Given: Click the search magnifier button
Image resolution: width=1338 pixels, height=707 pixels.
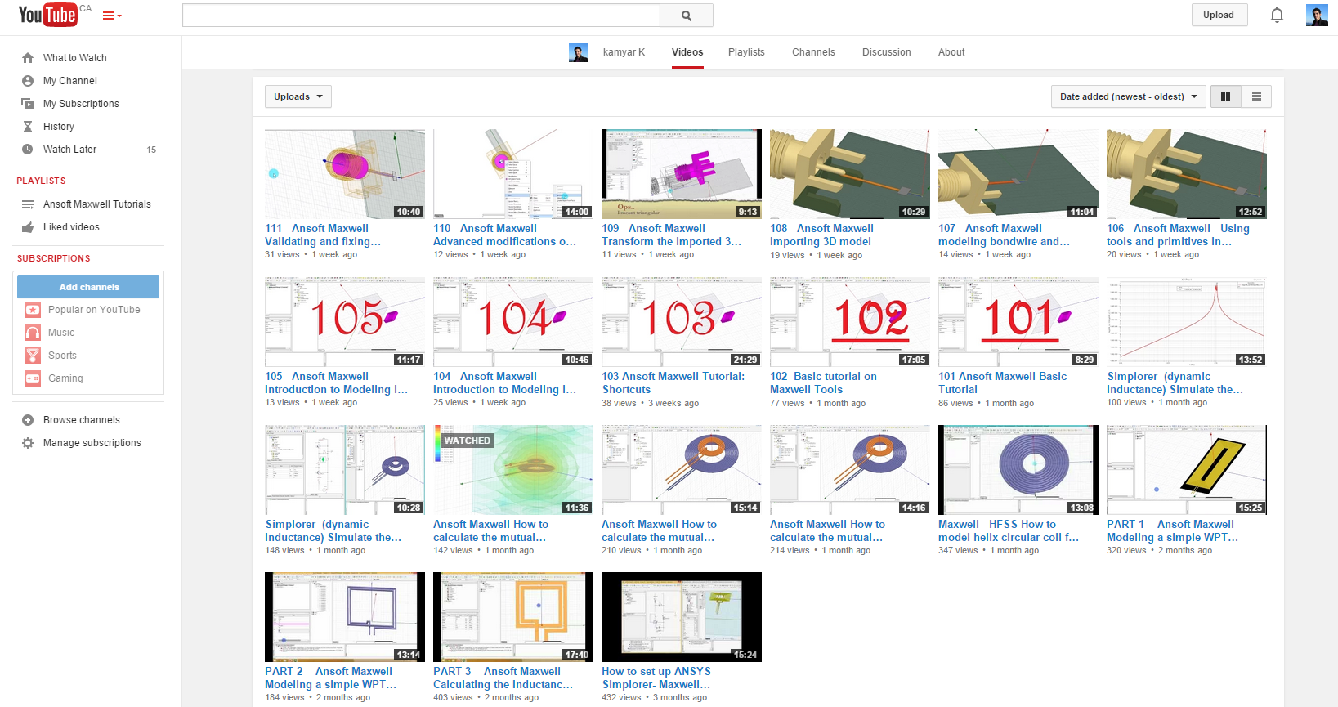Looking at the screenshot, I should 687,16.
